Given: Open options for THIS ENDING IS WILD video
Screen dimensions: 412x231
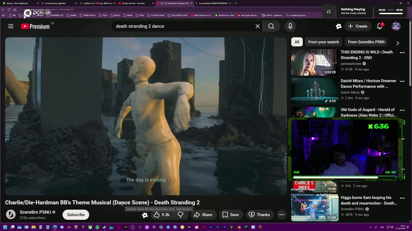Looking at the screenshot, I should [402, 53].
